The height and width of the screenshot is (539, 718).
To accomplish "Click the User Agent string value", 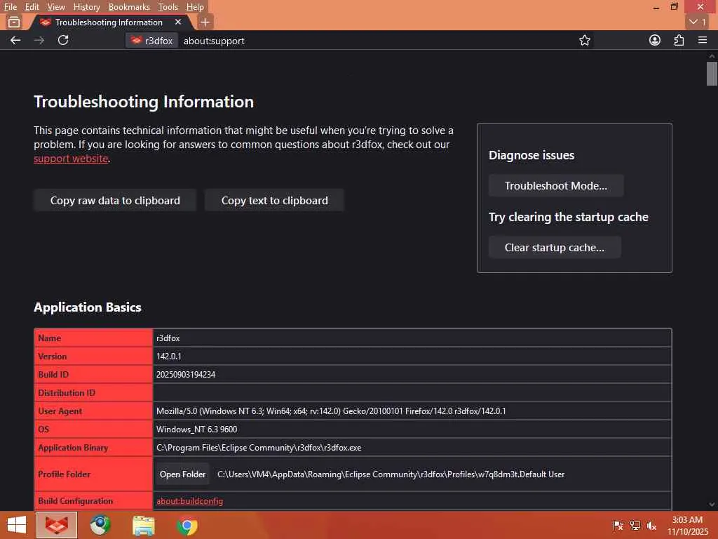I will (331, 411).
